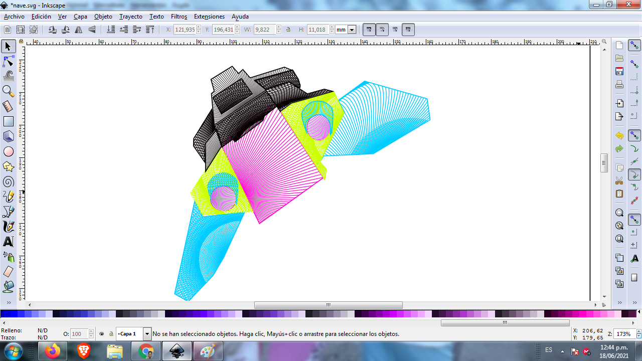Open the Trayecto menu
Screen dimensions: 642x361
pyautogui.click(x=131, y=17)
